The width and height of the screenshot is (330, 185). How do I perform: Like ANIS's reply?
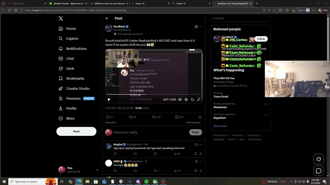coord(156,171)
